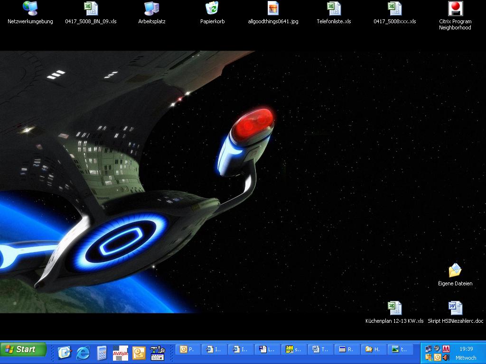Click the volume speaker icon in system tray
The image size is (486, 364).
pyautogui.click(x=446, y=357)
